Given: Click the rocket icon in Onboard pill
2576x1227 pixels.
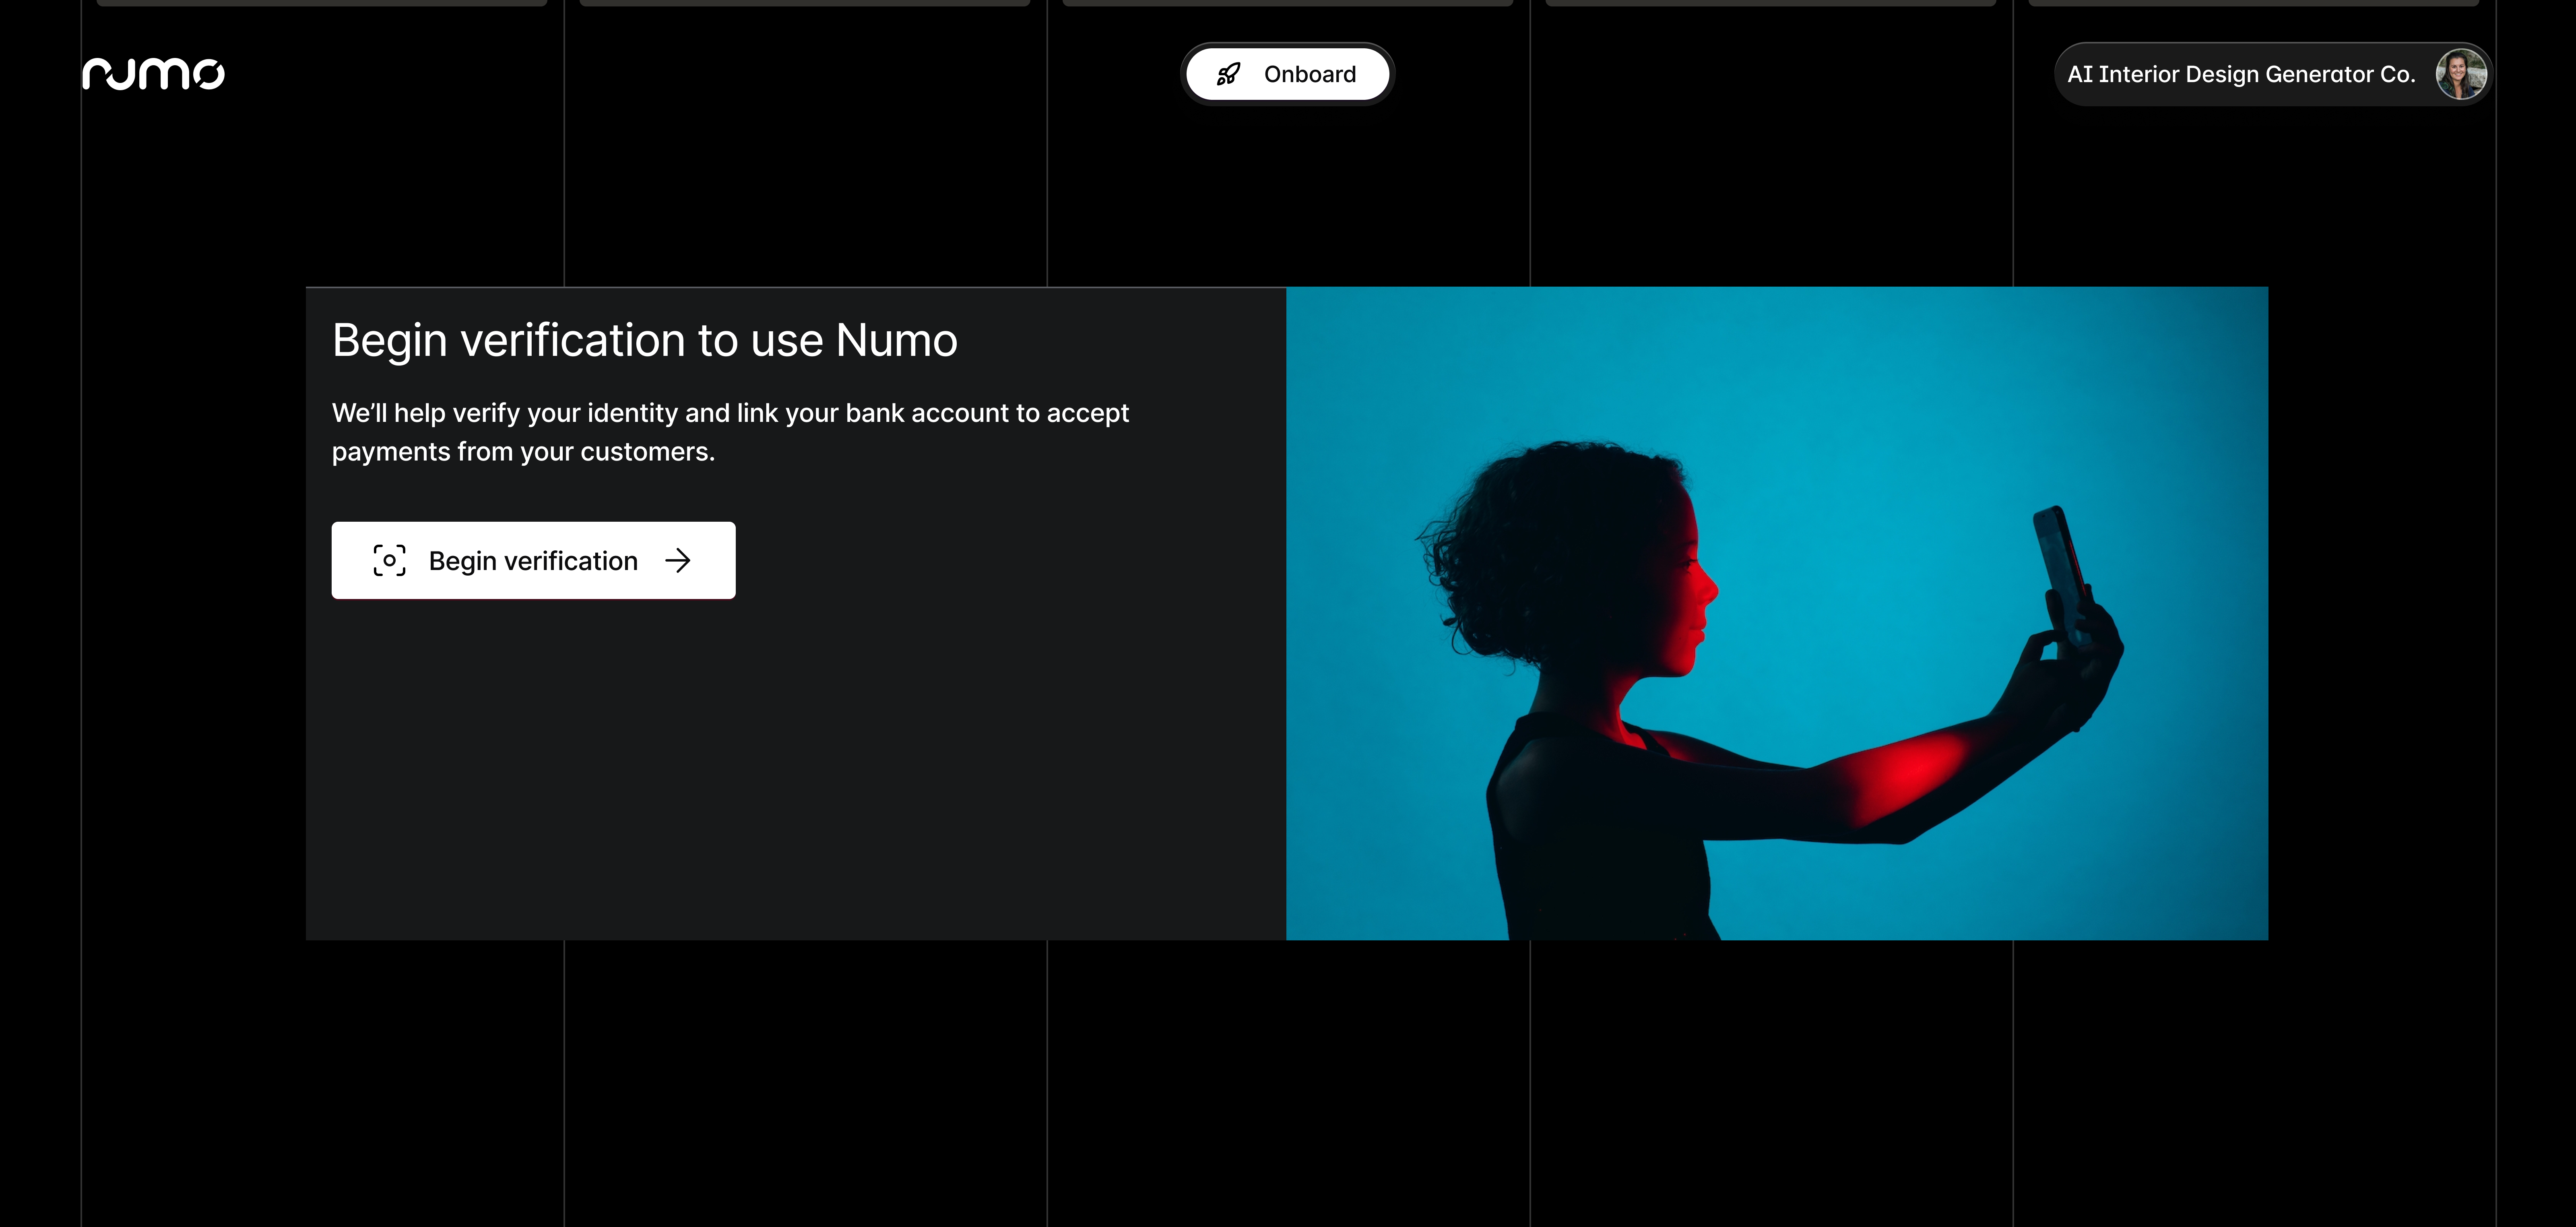Looking at the screenshot, I should [x=1228, y=74].
